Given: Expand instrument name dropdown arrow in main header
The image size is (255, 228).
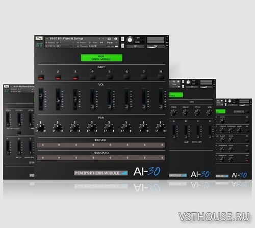Looking at the screenshot, I should [47, 39].
